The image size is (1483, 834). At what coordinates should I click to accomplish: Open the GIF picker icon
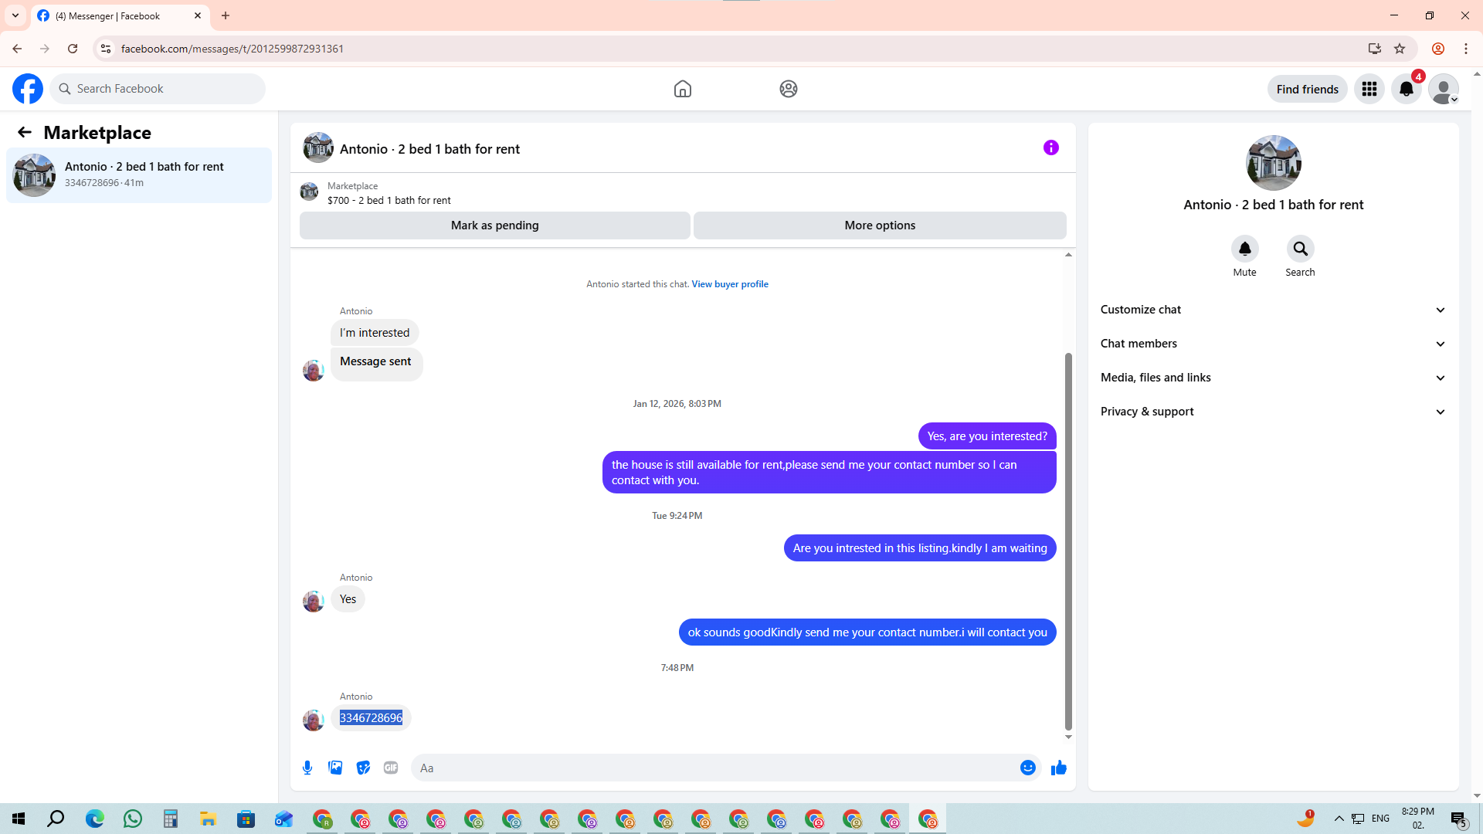tap(391, 768)
